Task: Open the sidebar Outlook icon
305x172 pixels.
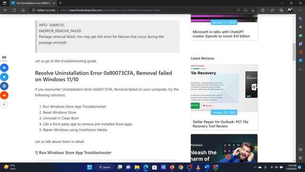Action: 301,61
